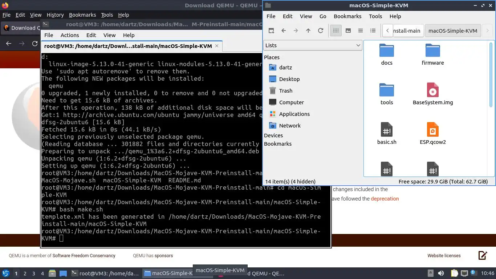Select the ESP.qcow2 file icon
This screenshot has width=496, height=279.
(433, 130)
